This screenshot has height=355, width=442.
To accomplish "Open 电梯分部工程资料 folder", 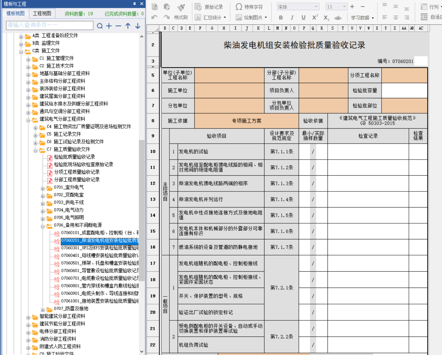I will point(58,331).
